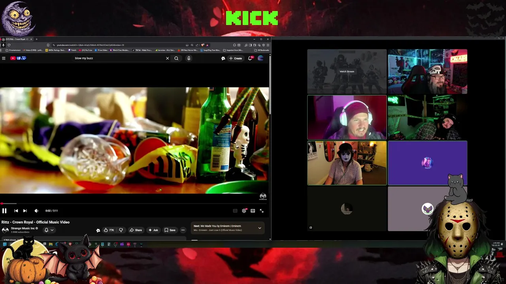Open Strange Music Inc channel link
This screenshot has width=506, height=284.
23,228
